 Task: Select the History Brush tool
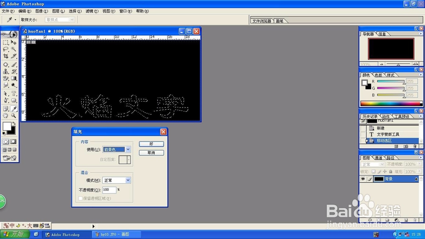coord(14,71)
